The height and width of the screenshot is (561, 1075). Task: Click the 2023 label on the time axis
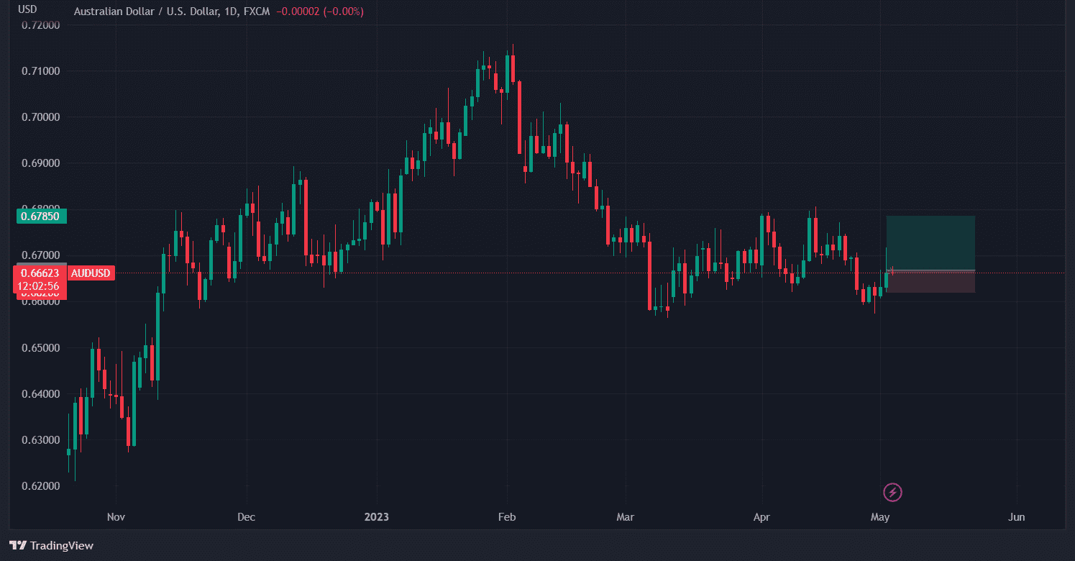(x=377, y=517)
